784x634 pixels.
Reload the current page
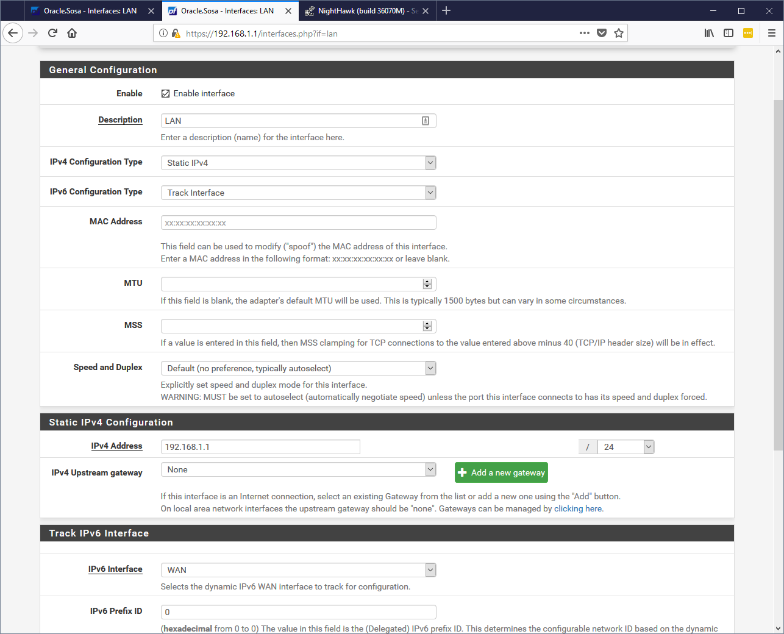click(x=52, y=33)
